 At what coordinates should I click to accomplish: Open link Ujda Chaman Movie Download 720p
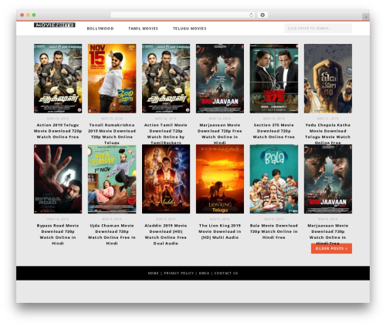[112, 234]
